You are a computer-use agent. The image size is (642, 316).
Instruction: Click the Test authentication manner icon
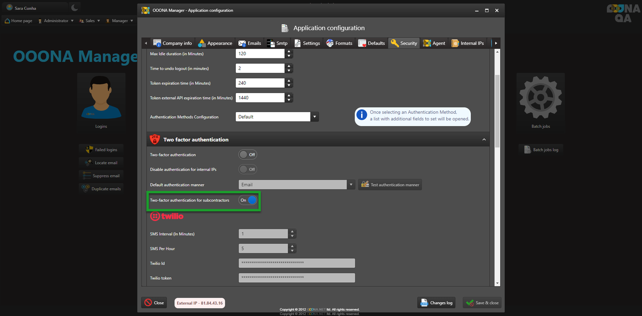pyautogui.click(x=365, y=185)
